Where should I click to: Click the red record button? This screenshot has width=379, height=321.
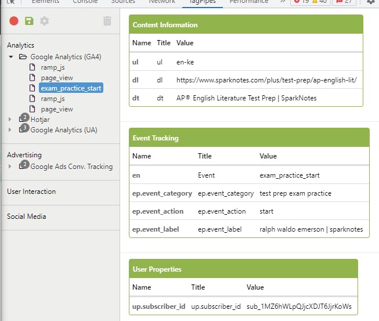tap(14, 21)
